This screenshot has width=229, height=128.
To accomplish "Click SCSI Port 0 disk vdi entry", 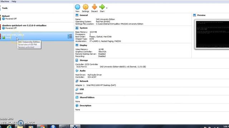I will click(123, 67).
